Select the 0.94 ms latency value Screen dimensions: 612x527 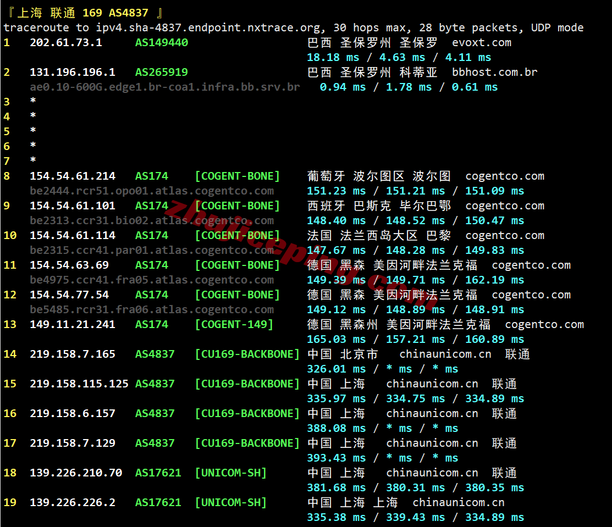click(x=343, y=87)
